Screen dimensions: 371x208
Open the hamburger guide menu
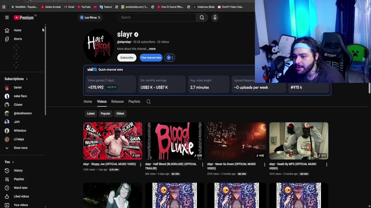click(7, 18)
